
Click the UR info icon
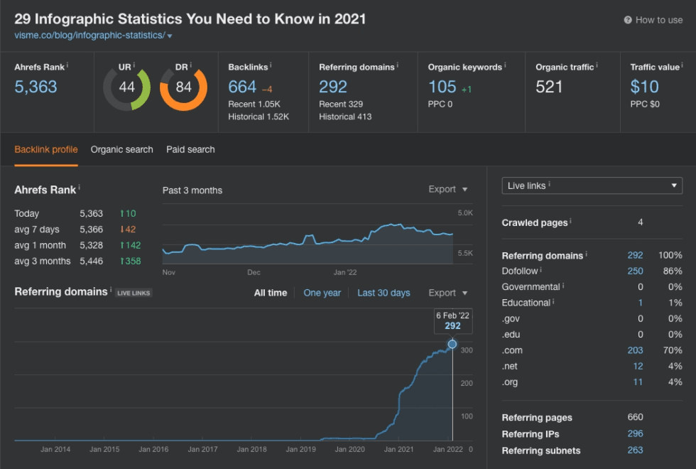coord(134,64)
